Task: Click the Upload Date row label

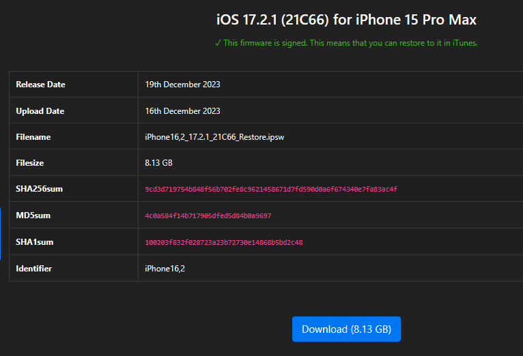Action: point(40,111)
